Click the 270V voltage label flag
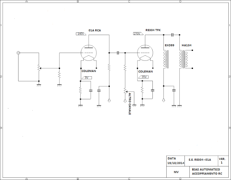The height and width of the screenshot is (180, 231). pyautogui.click(x=138, y=34)
